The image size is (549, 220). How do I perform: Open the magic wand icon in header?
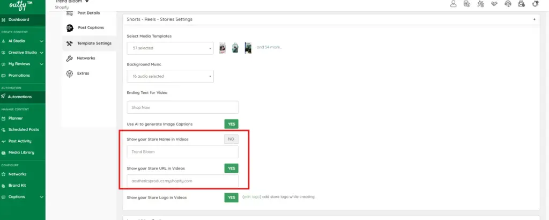[x=480, y=4]
